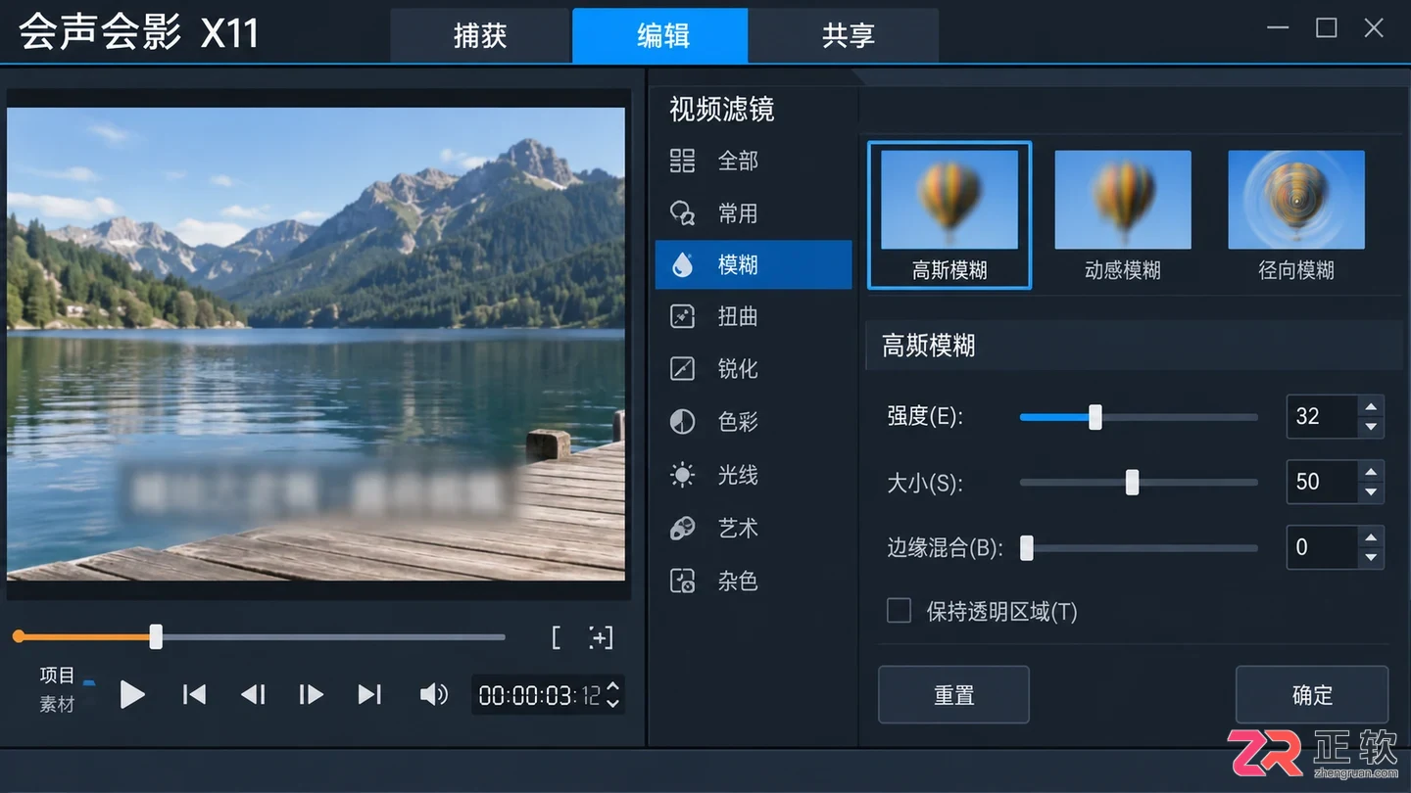Click the volume speaker icon
The width and height of the screenshot is (1411, 793).
coord(433,695)
